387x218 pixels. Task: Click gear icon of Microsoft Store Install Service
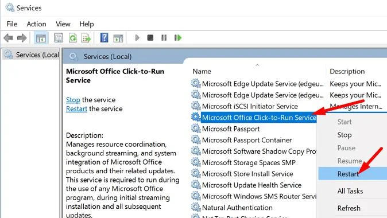[x=196, y=174]
